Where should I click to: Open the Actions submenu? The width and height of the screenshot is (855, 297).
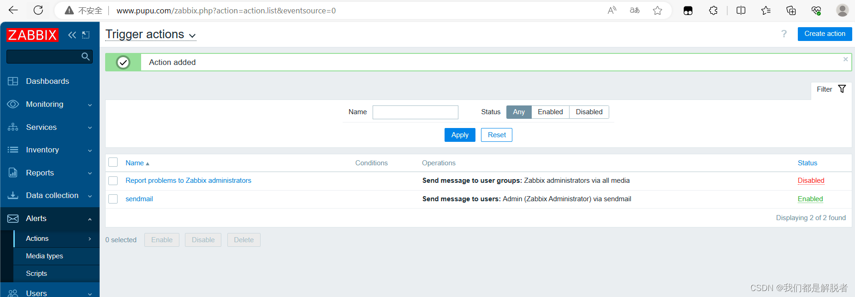(x=56, y=239)
